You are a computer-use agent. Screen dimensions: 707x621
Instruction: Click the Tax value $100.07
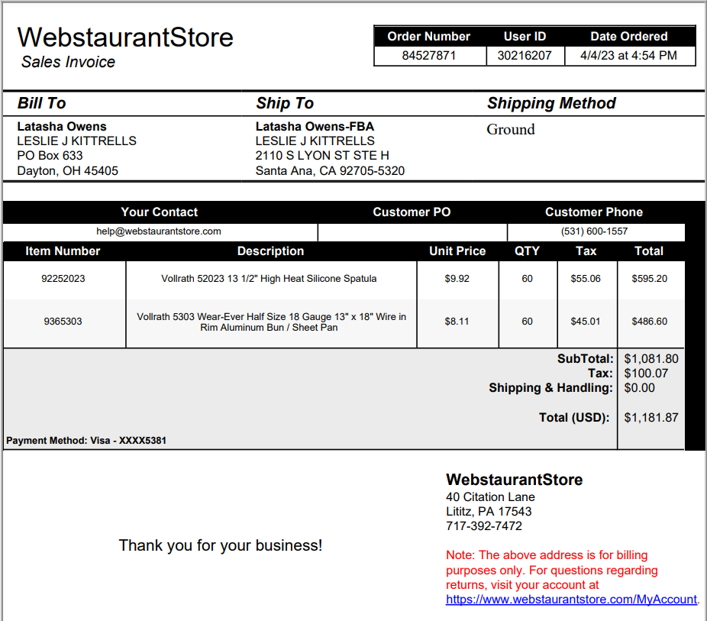point(646,374)
